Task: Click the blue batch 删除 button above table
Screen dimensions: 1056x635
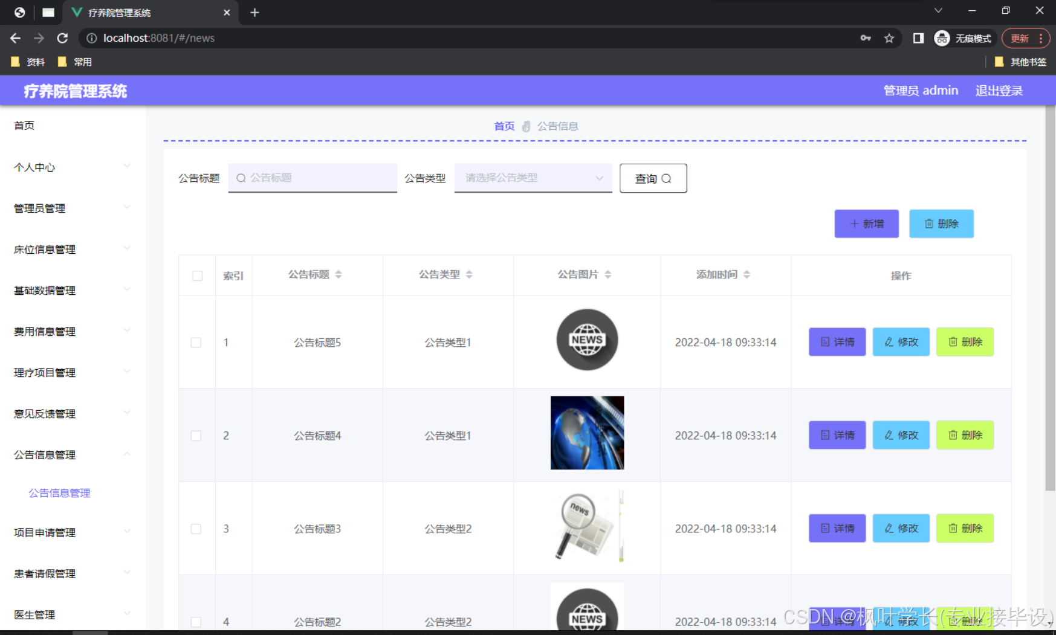Action: tap(941, 224)
